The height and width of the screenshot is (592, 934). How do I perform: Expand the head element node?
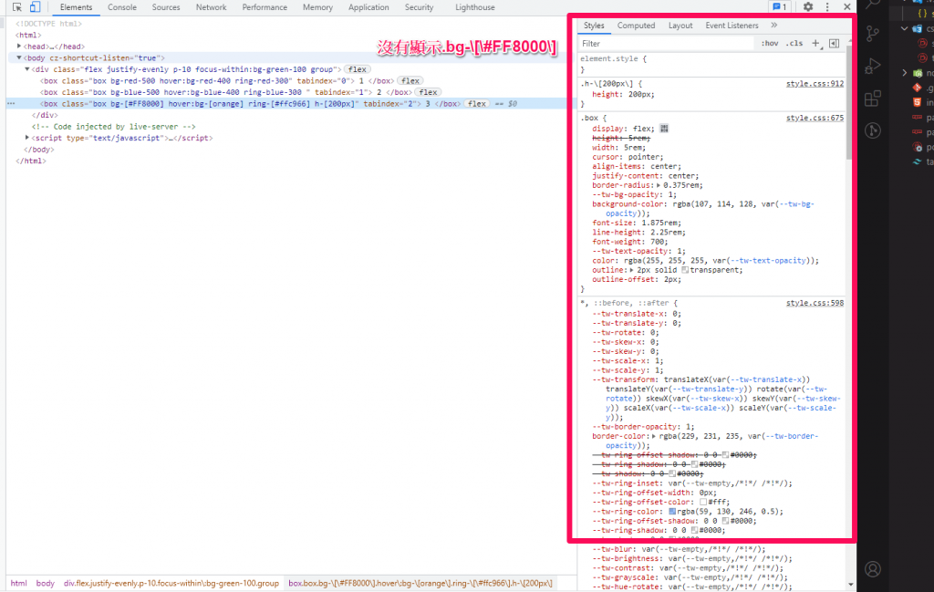pyautogui.click(x=19, y=46)
